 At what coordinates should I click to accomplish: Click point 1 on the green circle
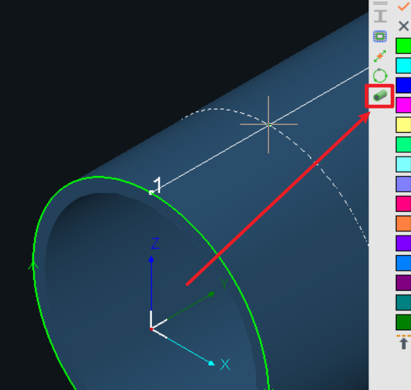151,192
